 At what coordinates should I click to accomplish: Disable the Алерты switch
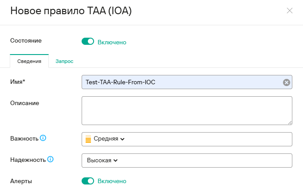coord(88,181)
